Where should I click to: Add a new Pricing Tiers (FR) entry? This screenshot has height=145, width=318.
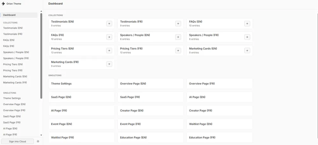[178, 50]
